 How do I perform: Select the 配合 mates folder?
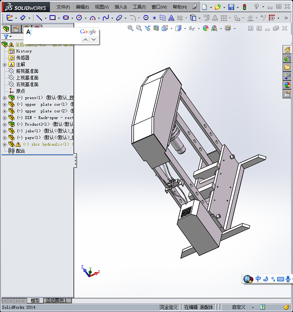point(20,151)
